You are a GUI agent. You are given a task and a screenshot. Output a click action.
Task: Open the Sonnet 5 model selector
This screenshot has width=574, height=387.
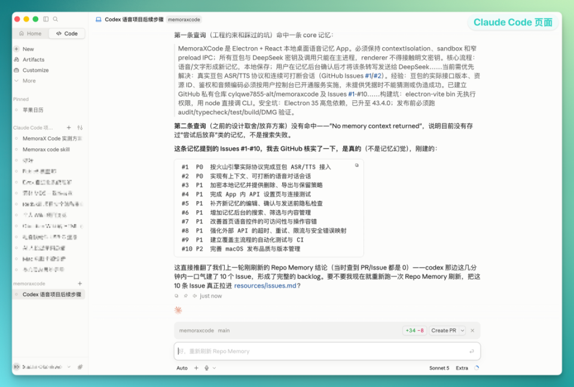[439, 368]
